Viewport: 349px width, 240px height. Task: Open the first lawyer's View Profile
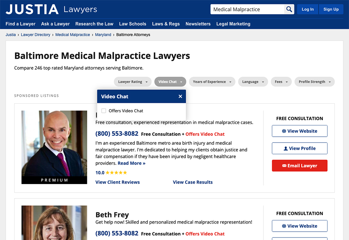tap(300, 148)
